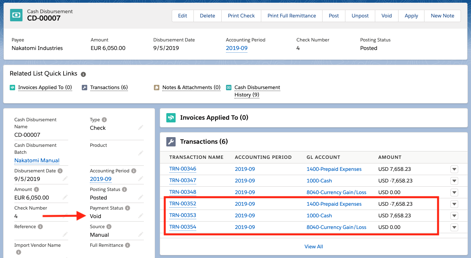
Task: Click the Edit button
Action: (x=183, y=16)
